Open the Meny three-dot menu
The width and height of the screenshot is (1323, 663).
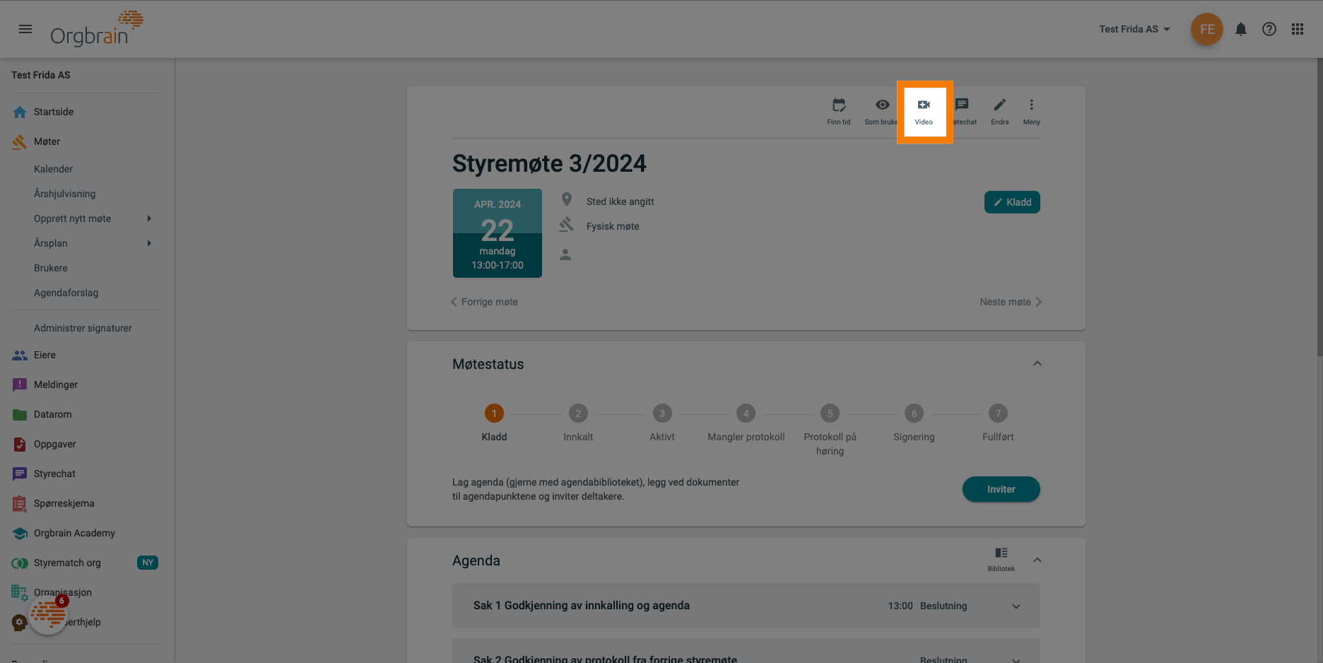click(1032, 112)
